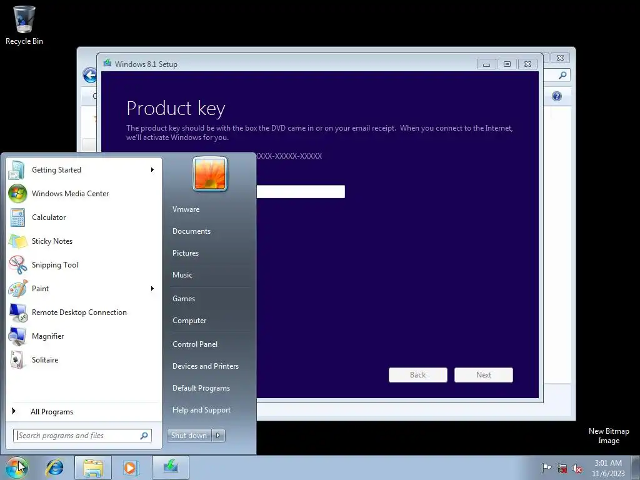Screen dimensions: 640x480
Task: Switch to Windows Setup taskbar item
Action: click(171, 467)
